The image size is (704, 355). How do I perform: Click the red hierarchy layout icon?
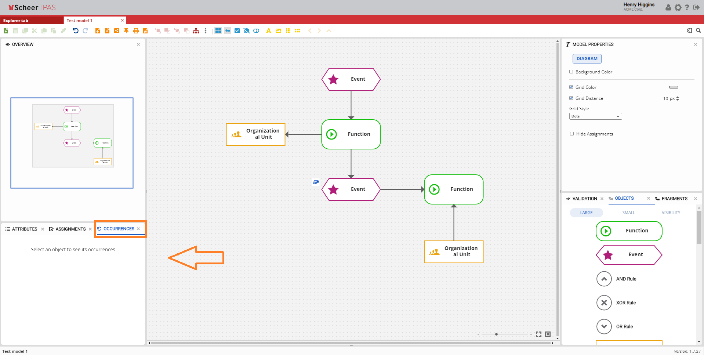tap(196, 31)
